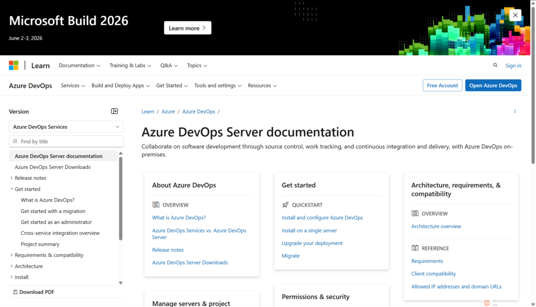Close the Microsoft Build banner

[515, 15]
